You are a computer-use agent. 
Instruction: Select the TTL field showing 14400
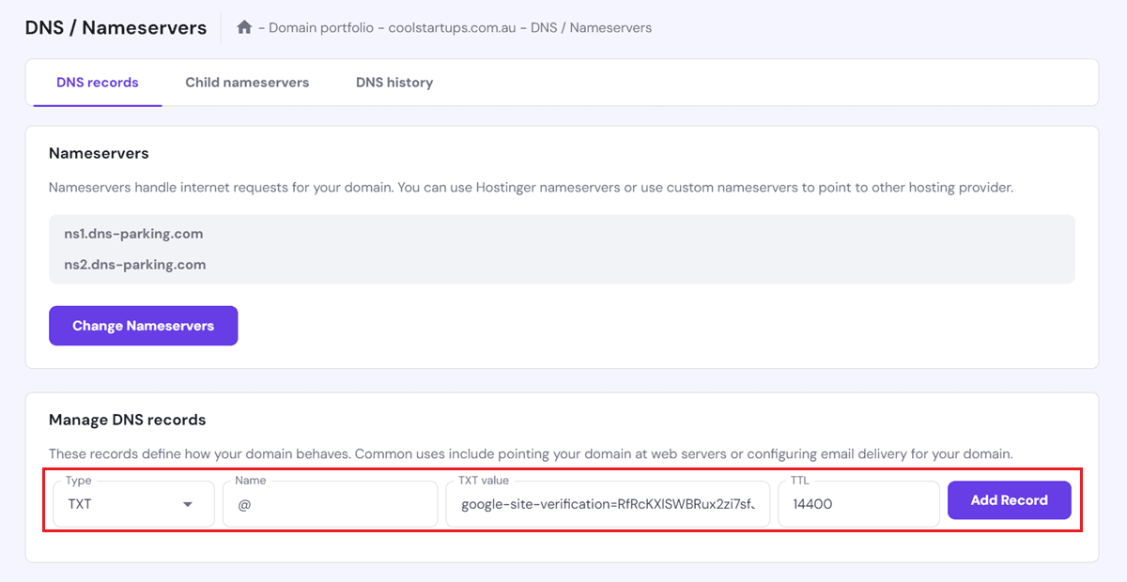pyautogui.click(x=858, y=504)
